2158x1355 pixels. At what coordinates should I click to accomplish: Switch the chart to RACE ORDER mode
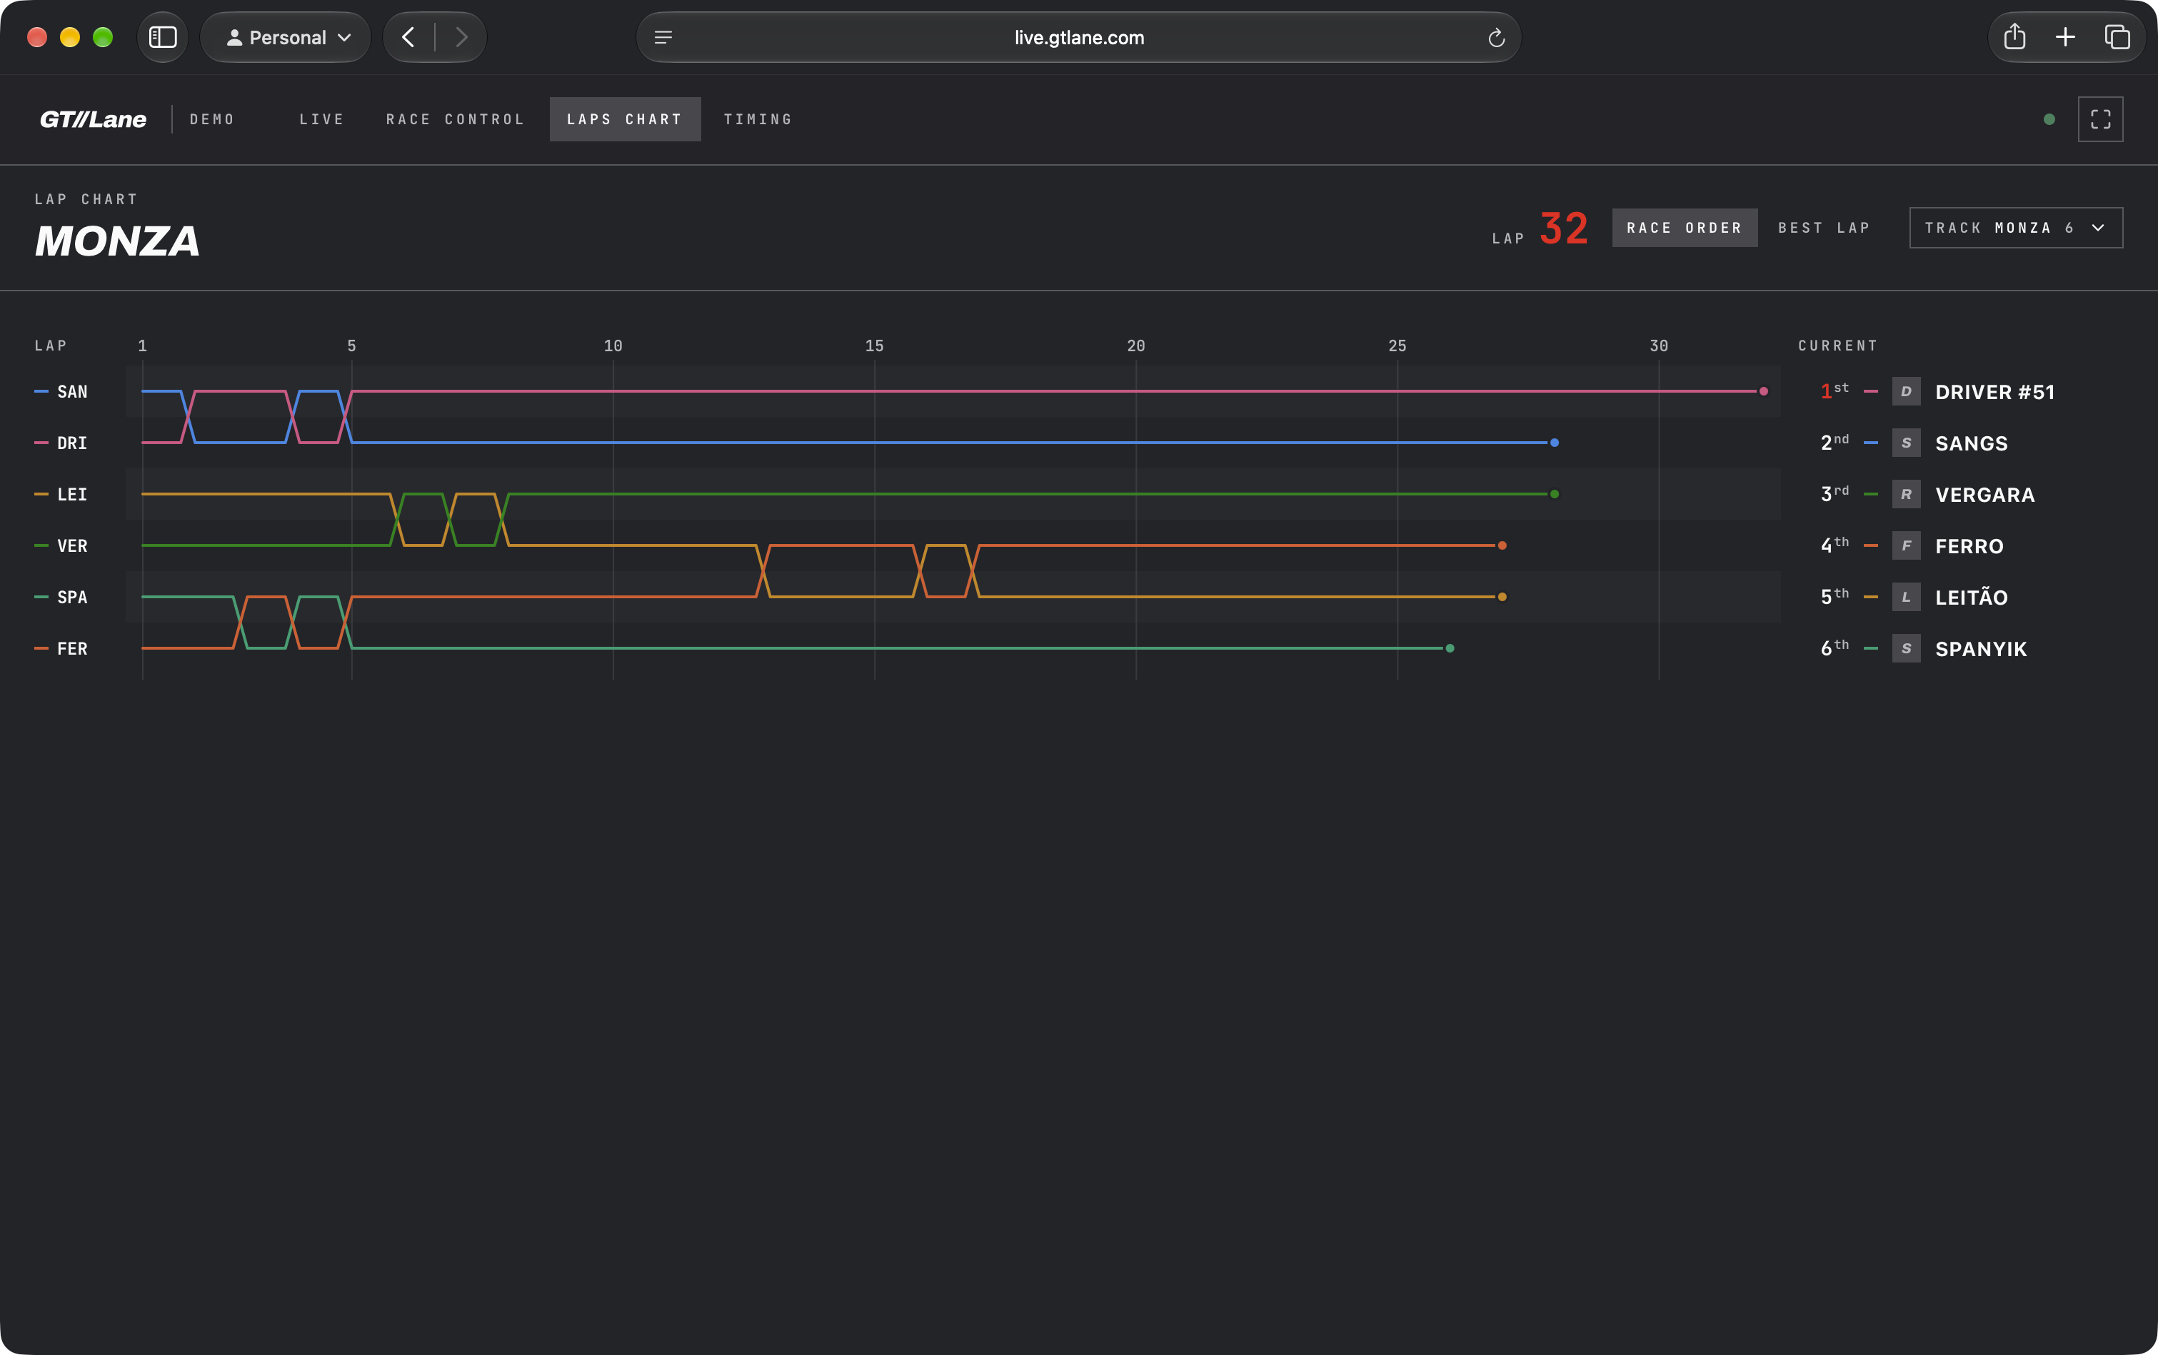pos(1685,228)
